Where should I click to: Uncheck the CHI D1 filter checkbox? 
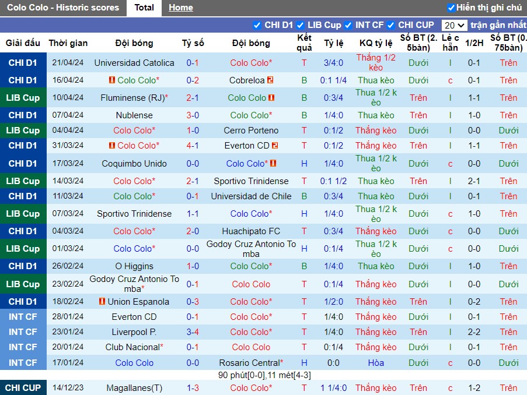click(x=257, y=25)
